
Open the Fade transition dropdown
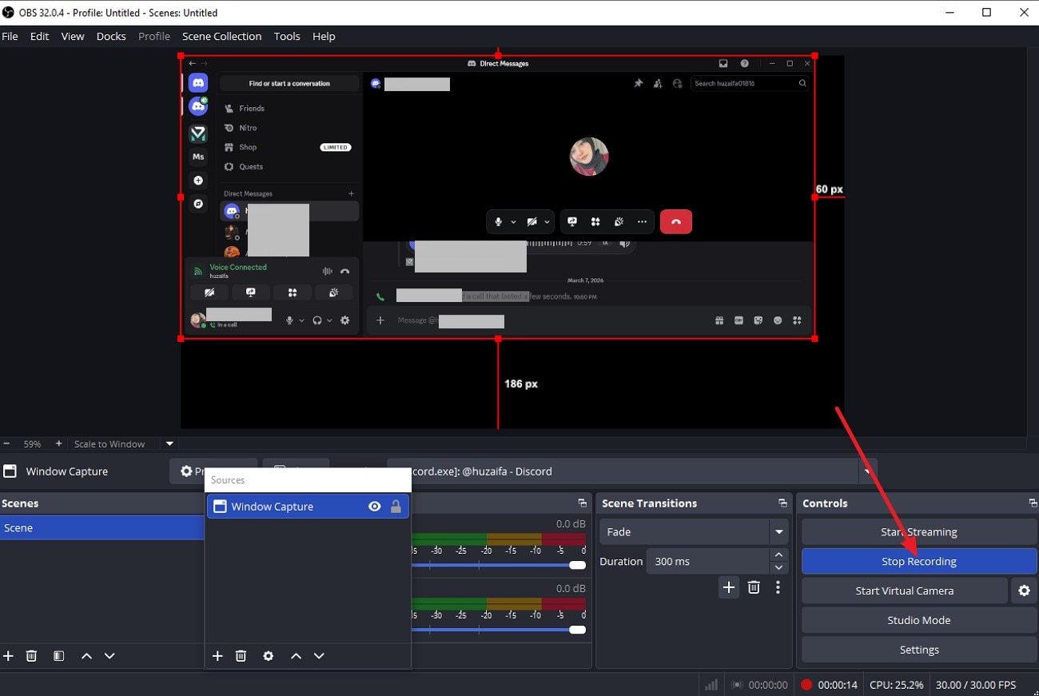[778, 531]
